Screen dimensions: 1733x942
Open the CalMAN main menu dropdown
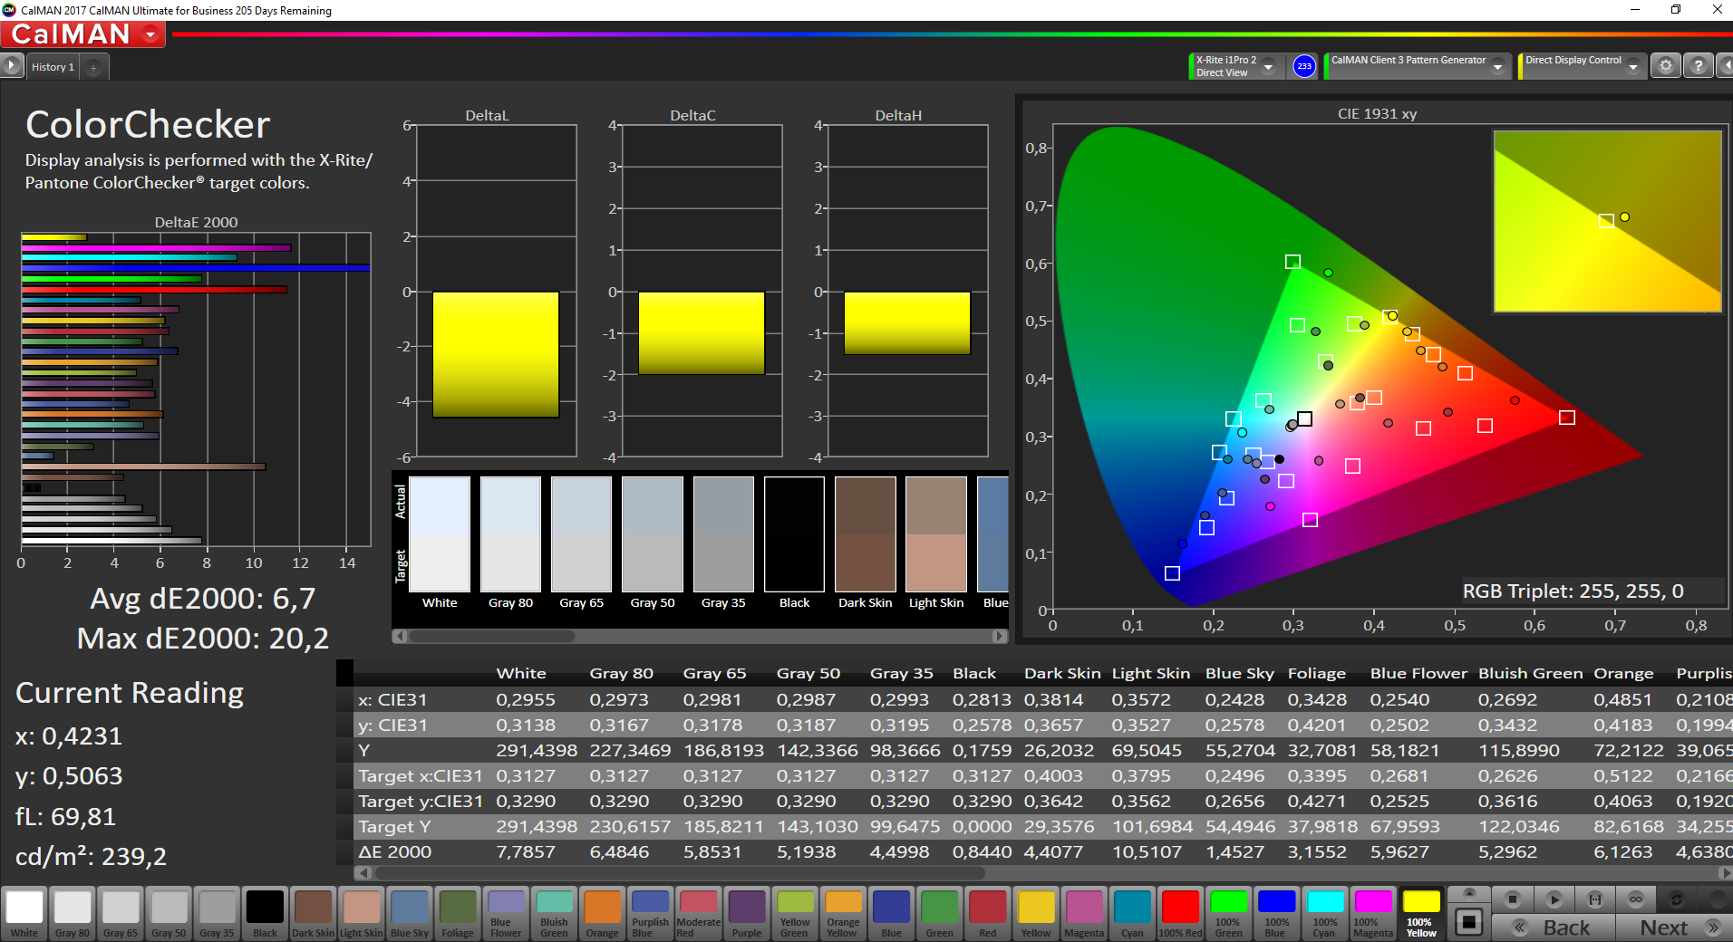click(151, 34)
